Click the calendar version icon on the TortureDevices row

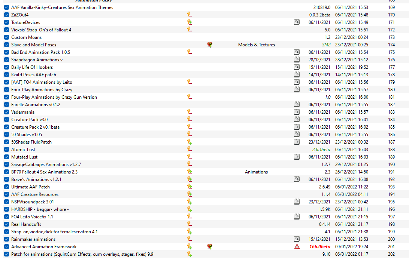(297, 22)
